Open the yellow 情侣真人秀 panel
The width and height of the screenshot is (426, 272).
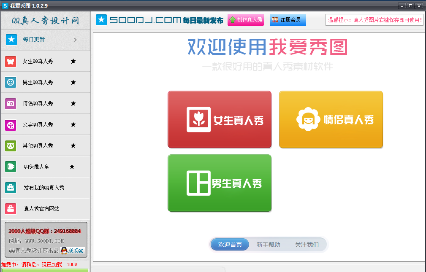coord(331,119)
